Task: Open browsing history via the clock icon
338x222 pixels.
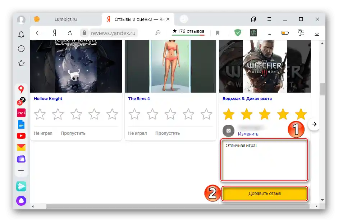Action: click(x=21, y=48)
